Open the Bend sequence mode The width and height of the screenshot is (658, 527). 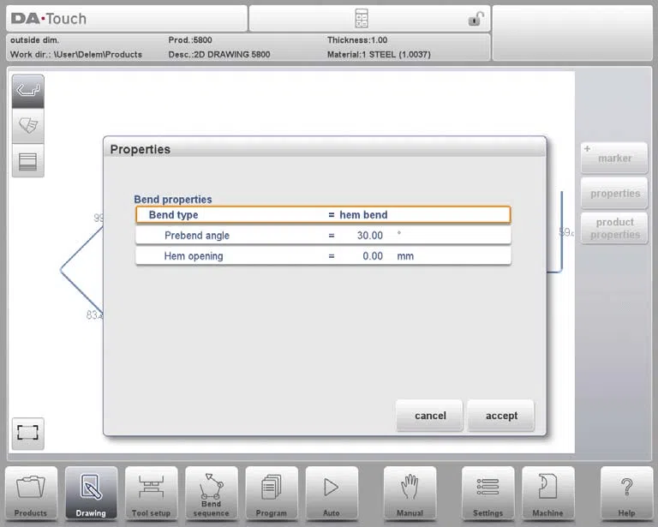coord(212,494)
